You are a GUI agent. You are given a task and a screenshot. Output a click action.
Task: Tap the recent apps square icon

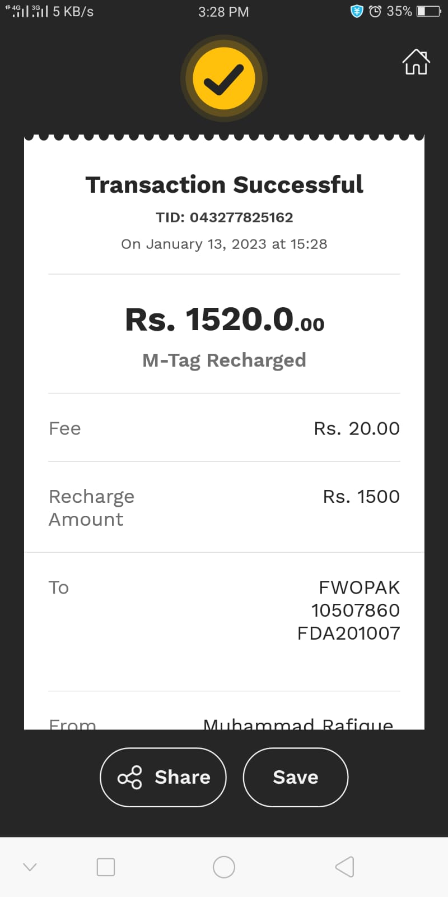(106, 867)
